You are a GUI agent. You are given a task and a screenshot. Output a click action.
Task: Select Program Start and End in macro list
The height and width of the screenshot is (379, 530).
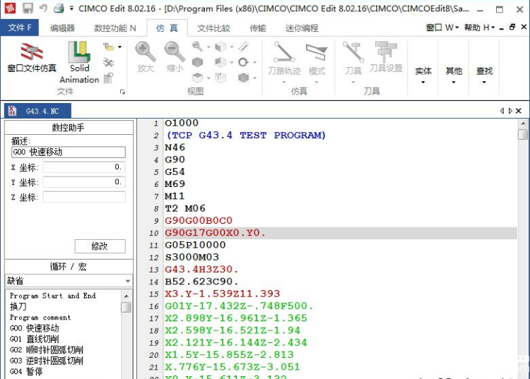[53, 296]
